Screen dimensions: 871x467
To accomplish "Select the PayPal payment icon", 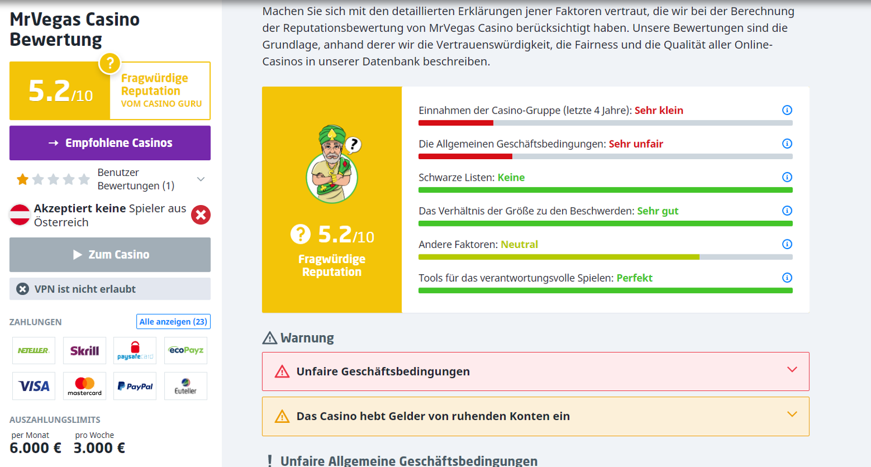I will tap(135, 386).
